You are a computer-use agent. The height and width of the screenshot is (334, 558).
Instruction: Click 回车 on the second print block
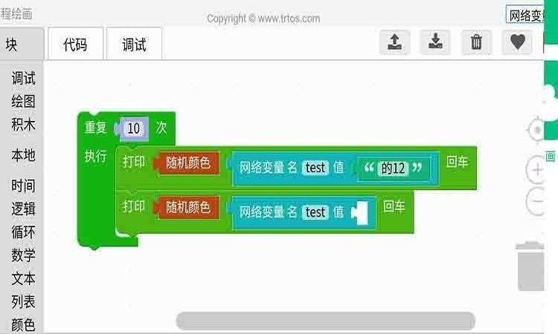coord(394,206)
